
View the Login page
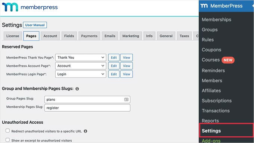point(127,74)
